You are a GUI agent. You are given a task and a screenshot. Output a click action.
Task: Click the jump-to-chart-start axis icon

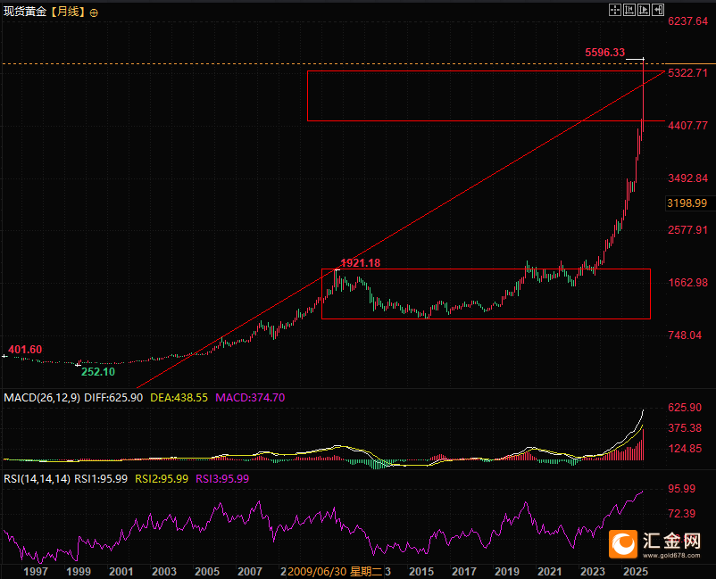[x=629, y=10]
